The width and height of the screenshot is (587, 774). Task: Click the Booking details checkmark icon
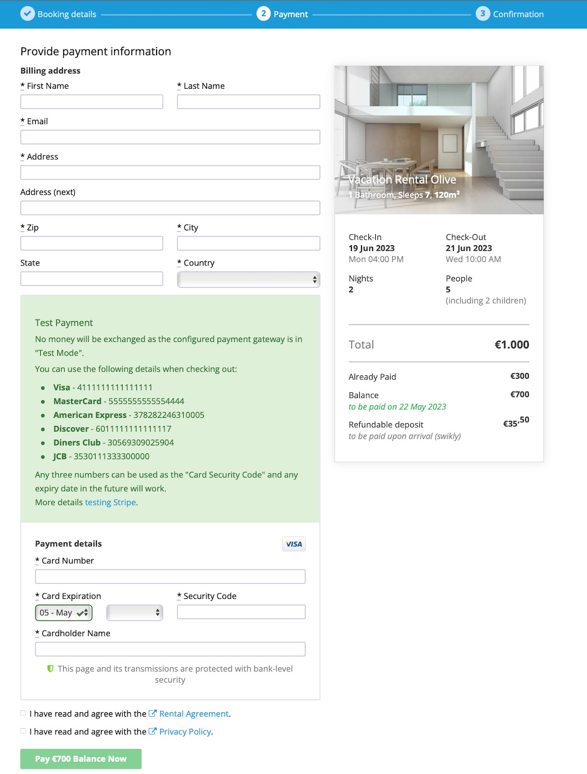coord(28,14)
